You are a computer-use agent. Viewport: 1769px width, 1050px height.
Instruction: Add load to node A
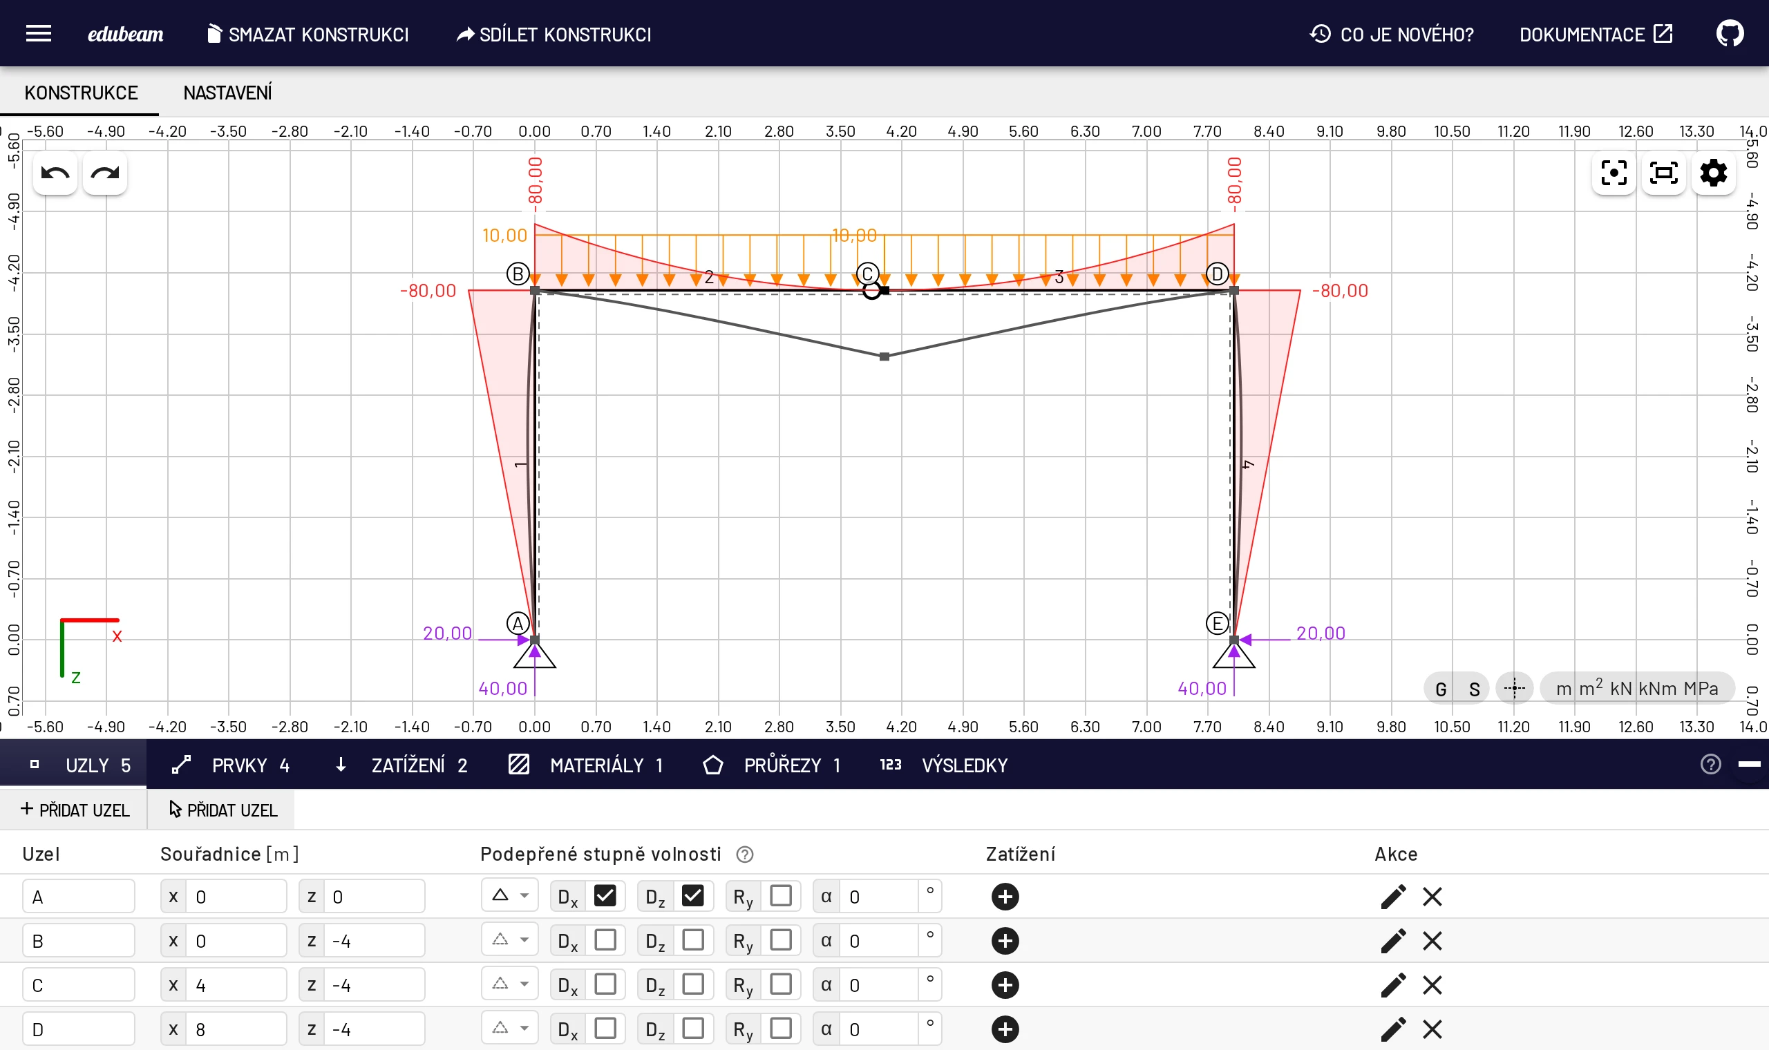point(1005,897)
